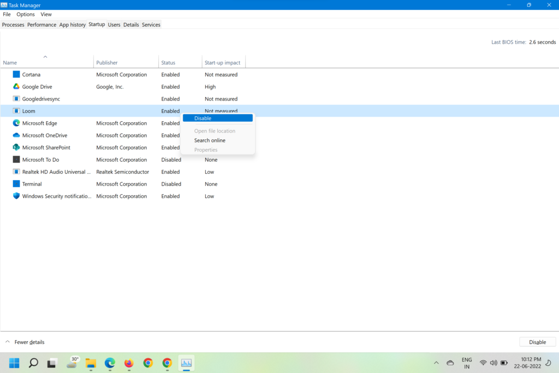Click the Microsoft OneDrive cloud icon
This screenshot has height=373, width=559.
(16, 135)
